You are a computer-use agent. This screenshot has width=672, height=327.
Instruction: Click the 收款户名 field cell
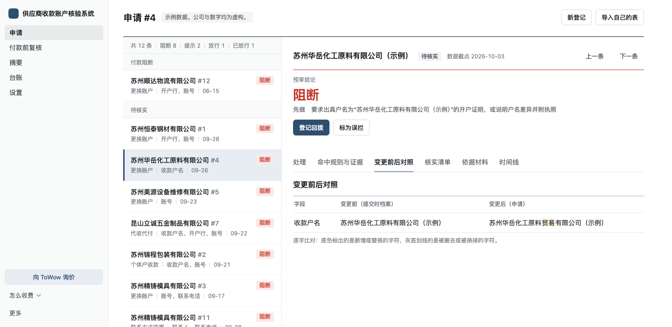point(307,223)
